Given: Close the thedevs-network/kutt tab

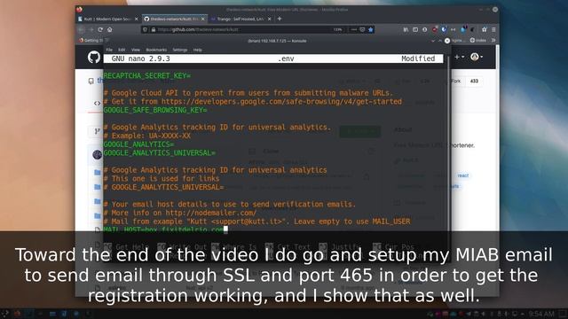Looking at the screenshot, I should click(203, 19).
